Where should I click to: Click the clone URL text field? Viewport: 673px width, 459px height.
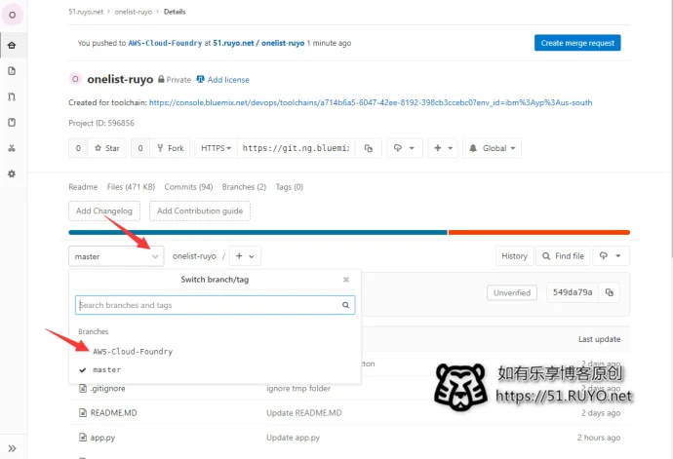coord(296,148)
